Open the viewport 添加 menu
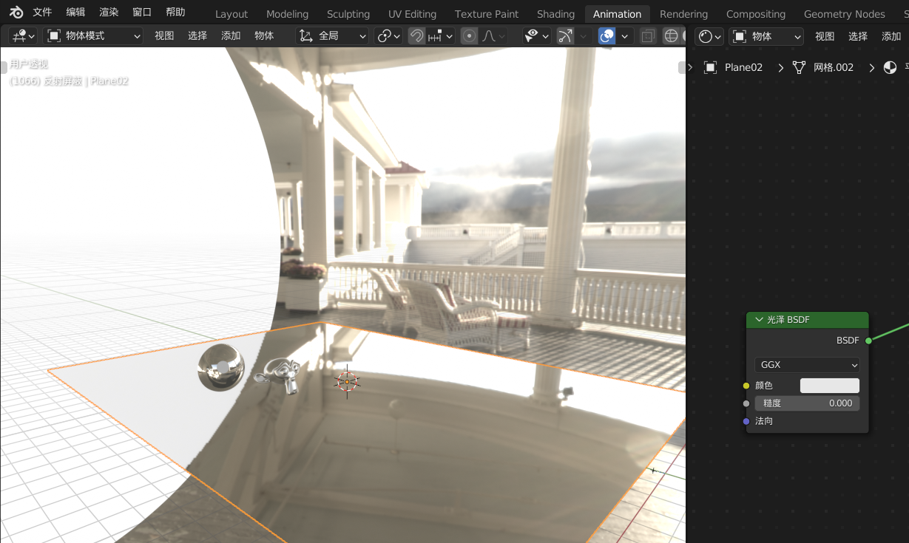 point(231,35)
